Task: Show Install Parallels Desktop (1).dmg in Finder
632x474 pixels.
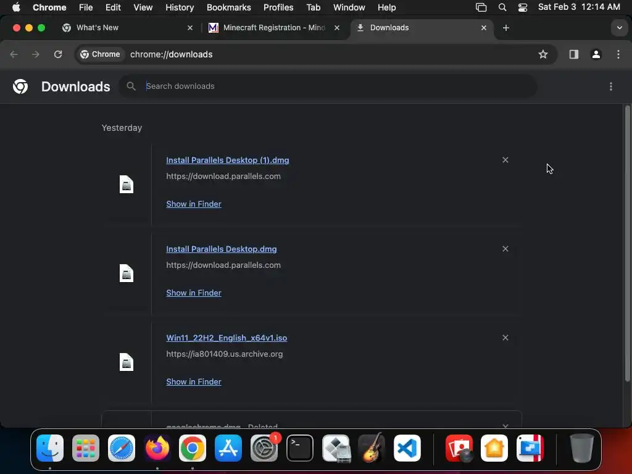Action: pyautogui.click(x=193, y=204)
